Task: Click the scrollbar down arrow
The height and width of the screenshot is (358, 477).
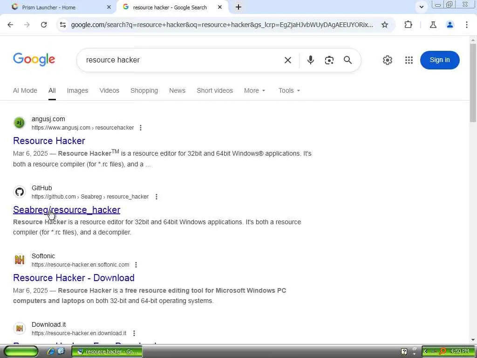Action: point(473,340)
